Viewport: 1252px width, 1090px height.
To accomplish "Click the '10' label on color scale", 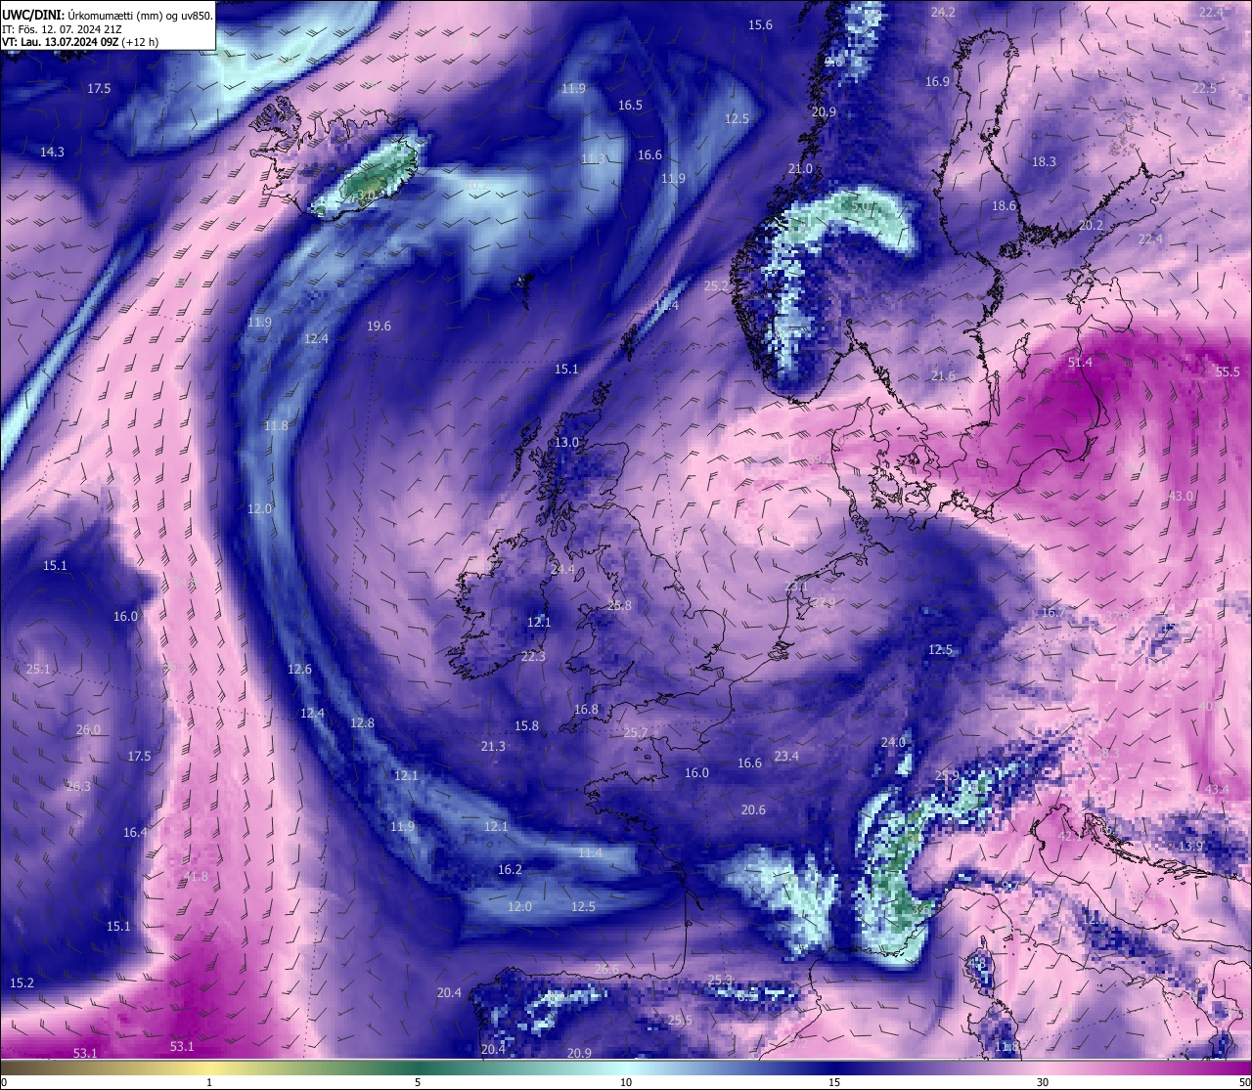I will click(x=626, y=1082).
